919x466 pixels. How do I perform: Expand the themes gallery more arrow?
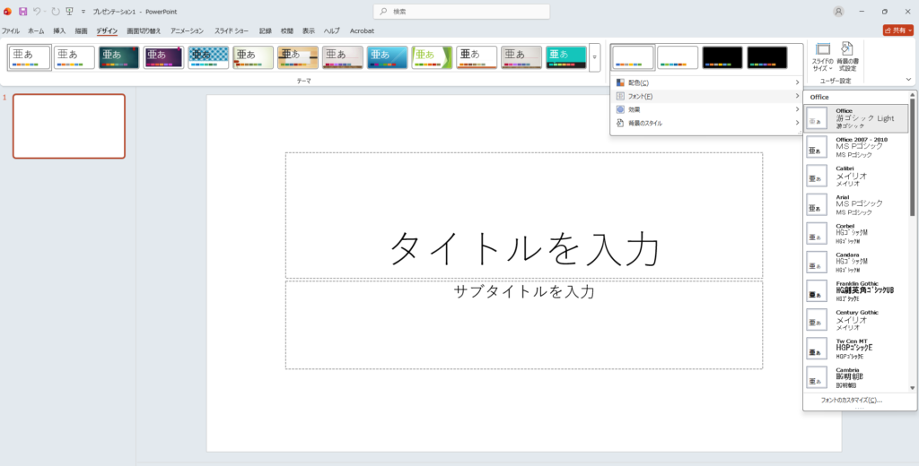[x=594, y=57]
